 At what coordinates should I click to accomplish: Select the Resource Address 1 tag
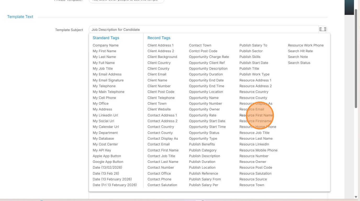click(x=255, y=80)
